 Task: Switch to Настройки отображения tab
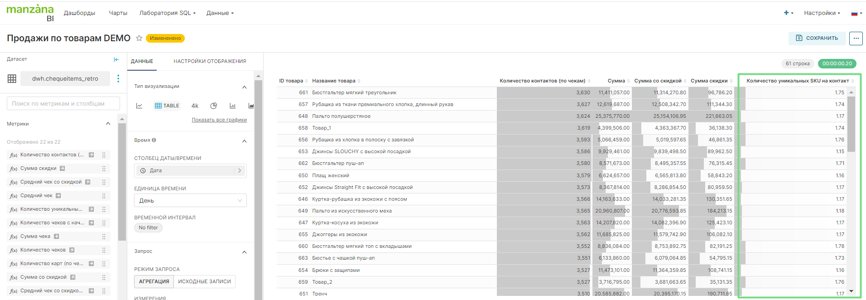[x=210, y=61]
